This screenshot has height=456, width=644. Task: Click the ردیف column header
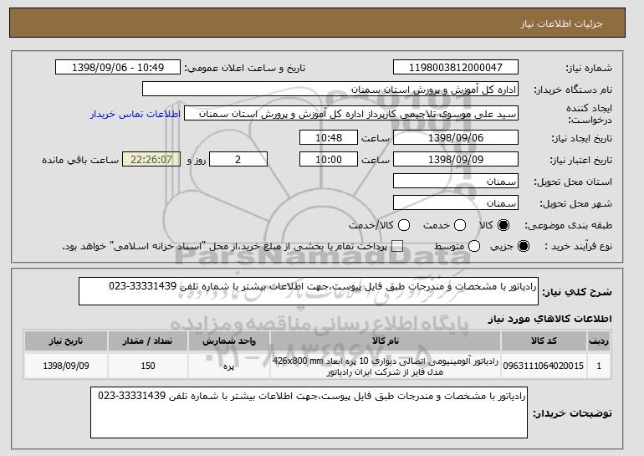[599, 341]
